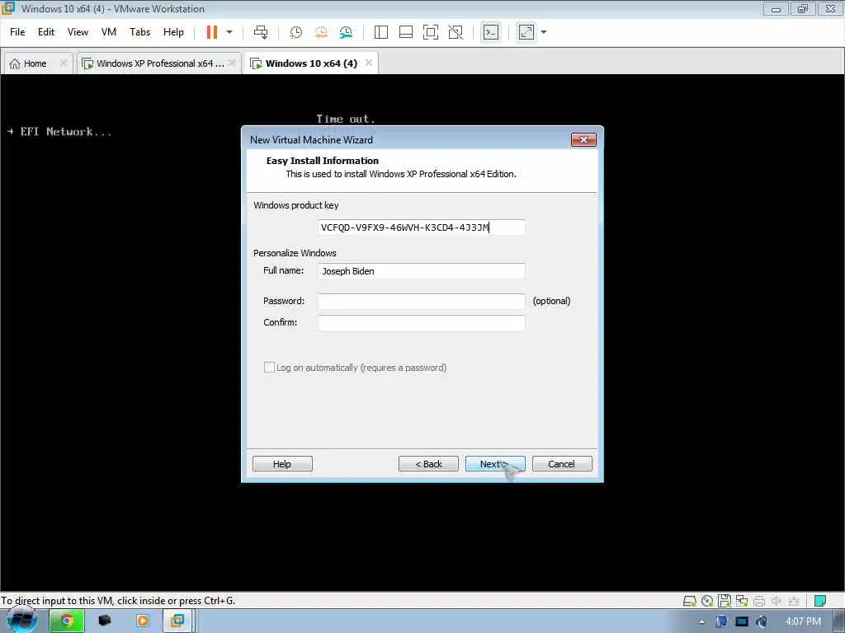This screenshot has width=845, height=633.
Task: Open the Help menu
Action: tap(173, 32)
